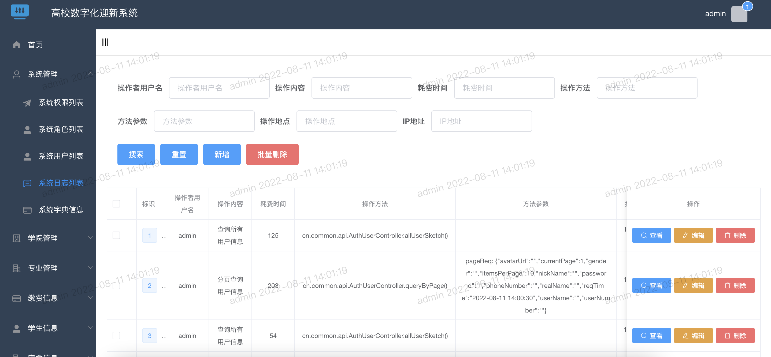Click the queryByPage() method cell
Viewport: 771px width, 357px height.
pyautogui.click(x=375, y=285)
